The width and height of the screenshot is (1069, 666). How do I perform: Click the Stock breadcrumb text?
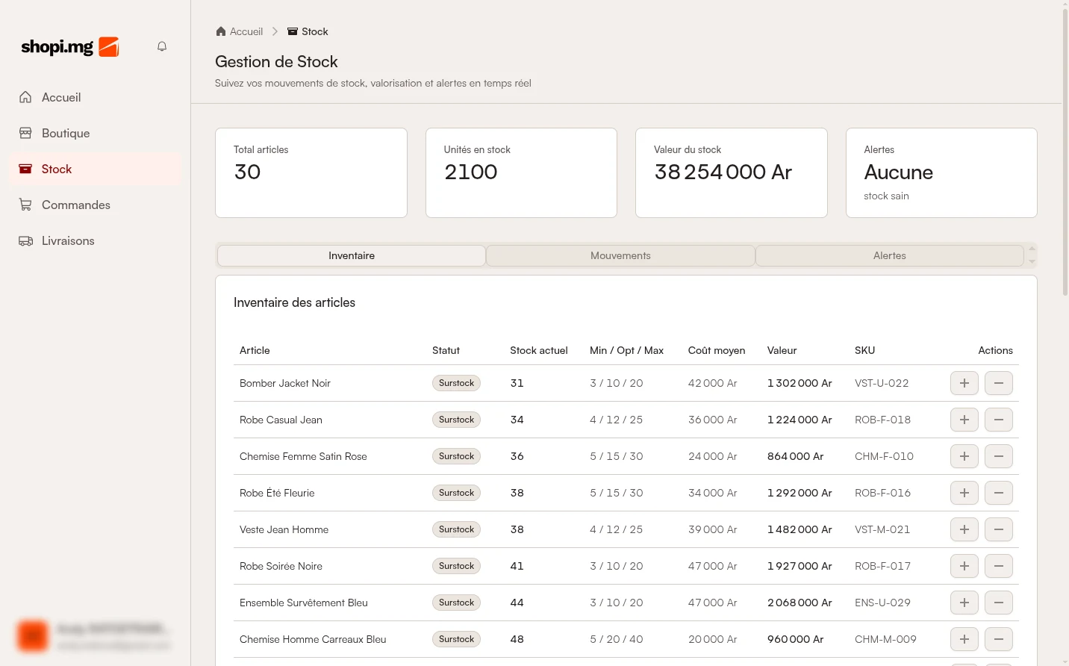point(315,31)
